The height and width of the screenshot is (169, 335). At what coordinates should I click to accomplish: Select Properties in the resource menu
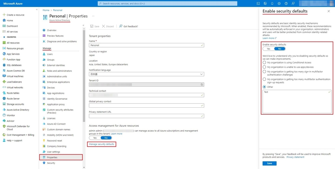click(61, 157)
